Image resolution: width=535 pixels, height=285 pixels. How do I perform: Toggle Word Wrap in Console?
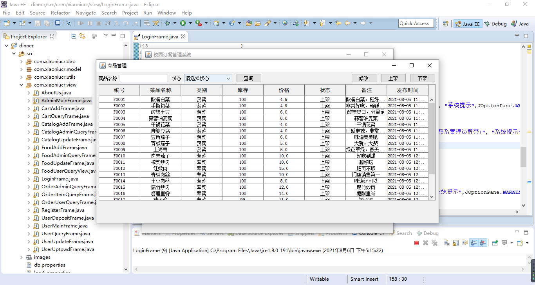[465, 243]
